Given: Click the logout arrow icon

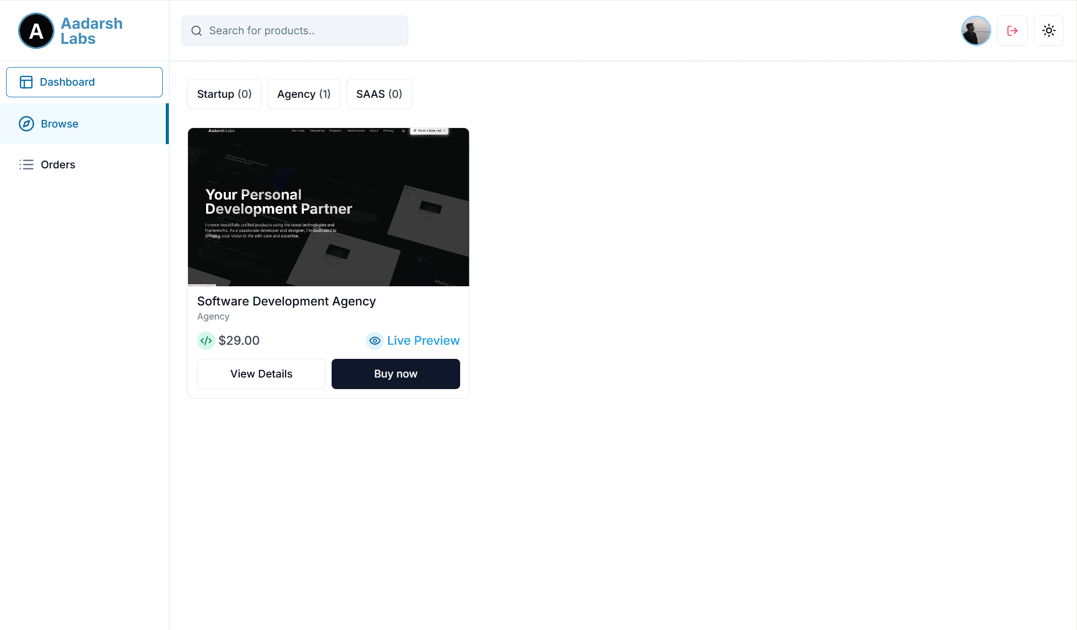Looking at the screenshot, I should point(1012,30).
